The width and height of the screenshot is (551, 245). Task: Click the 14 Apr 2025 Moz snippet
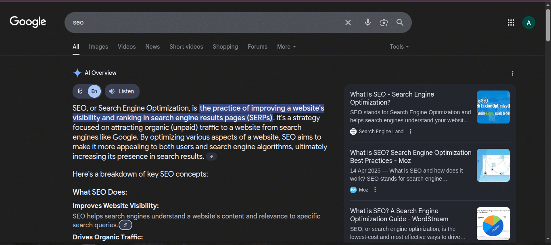pos(407,175)
